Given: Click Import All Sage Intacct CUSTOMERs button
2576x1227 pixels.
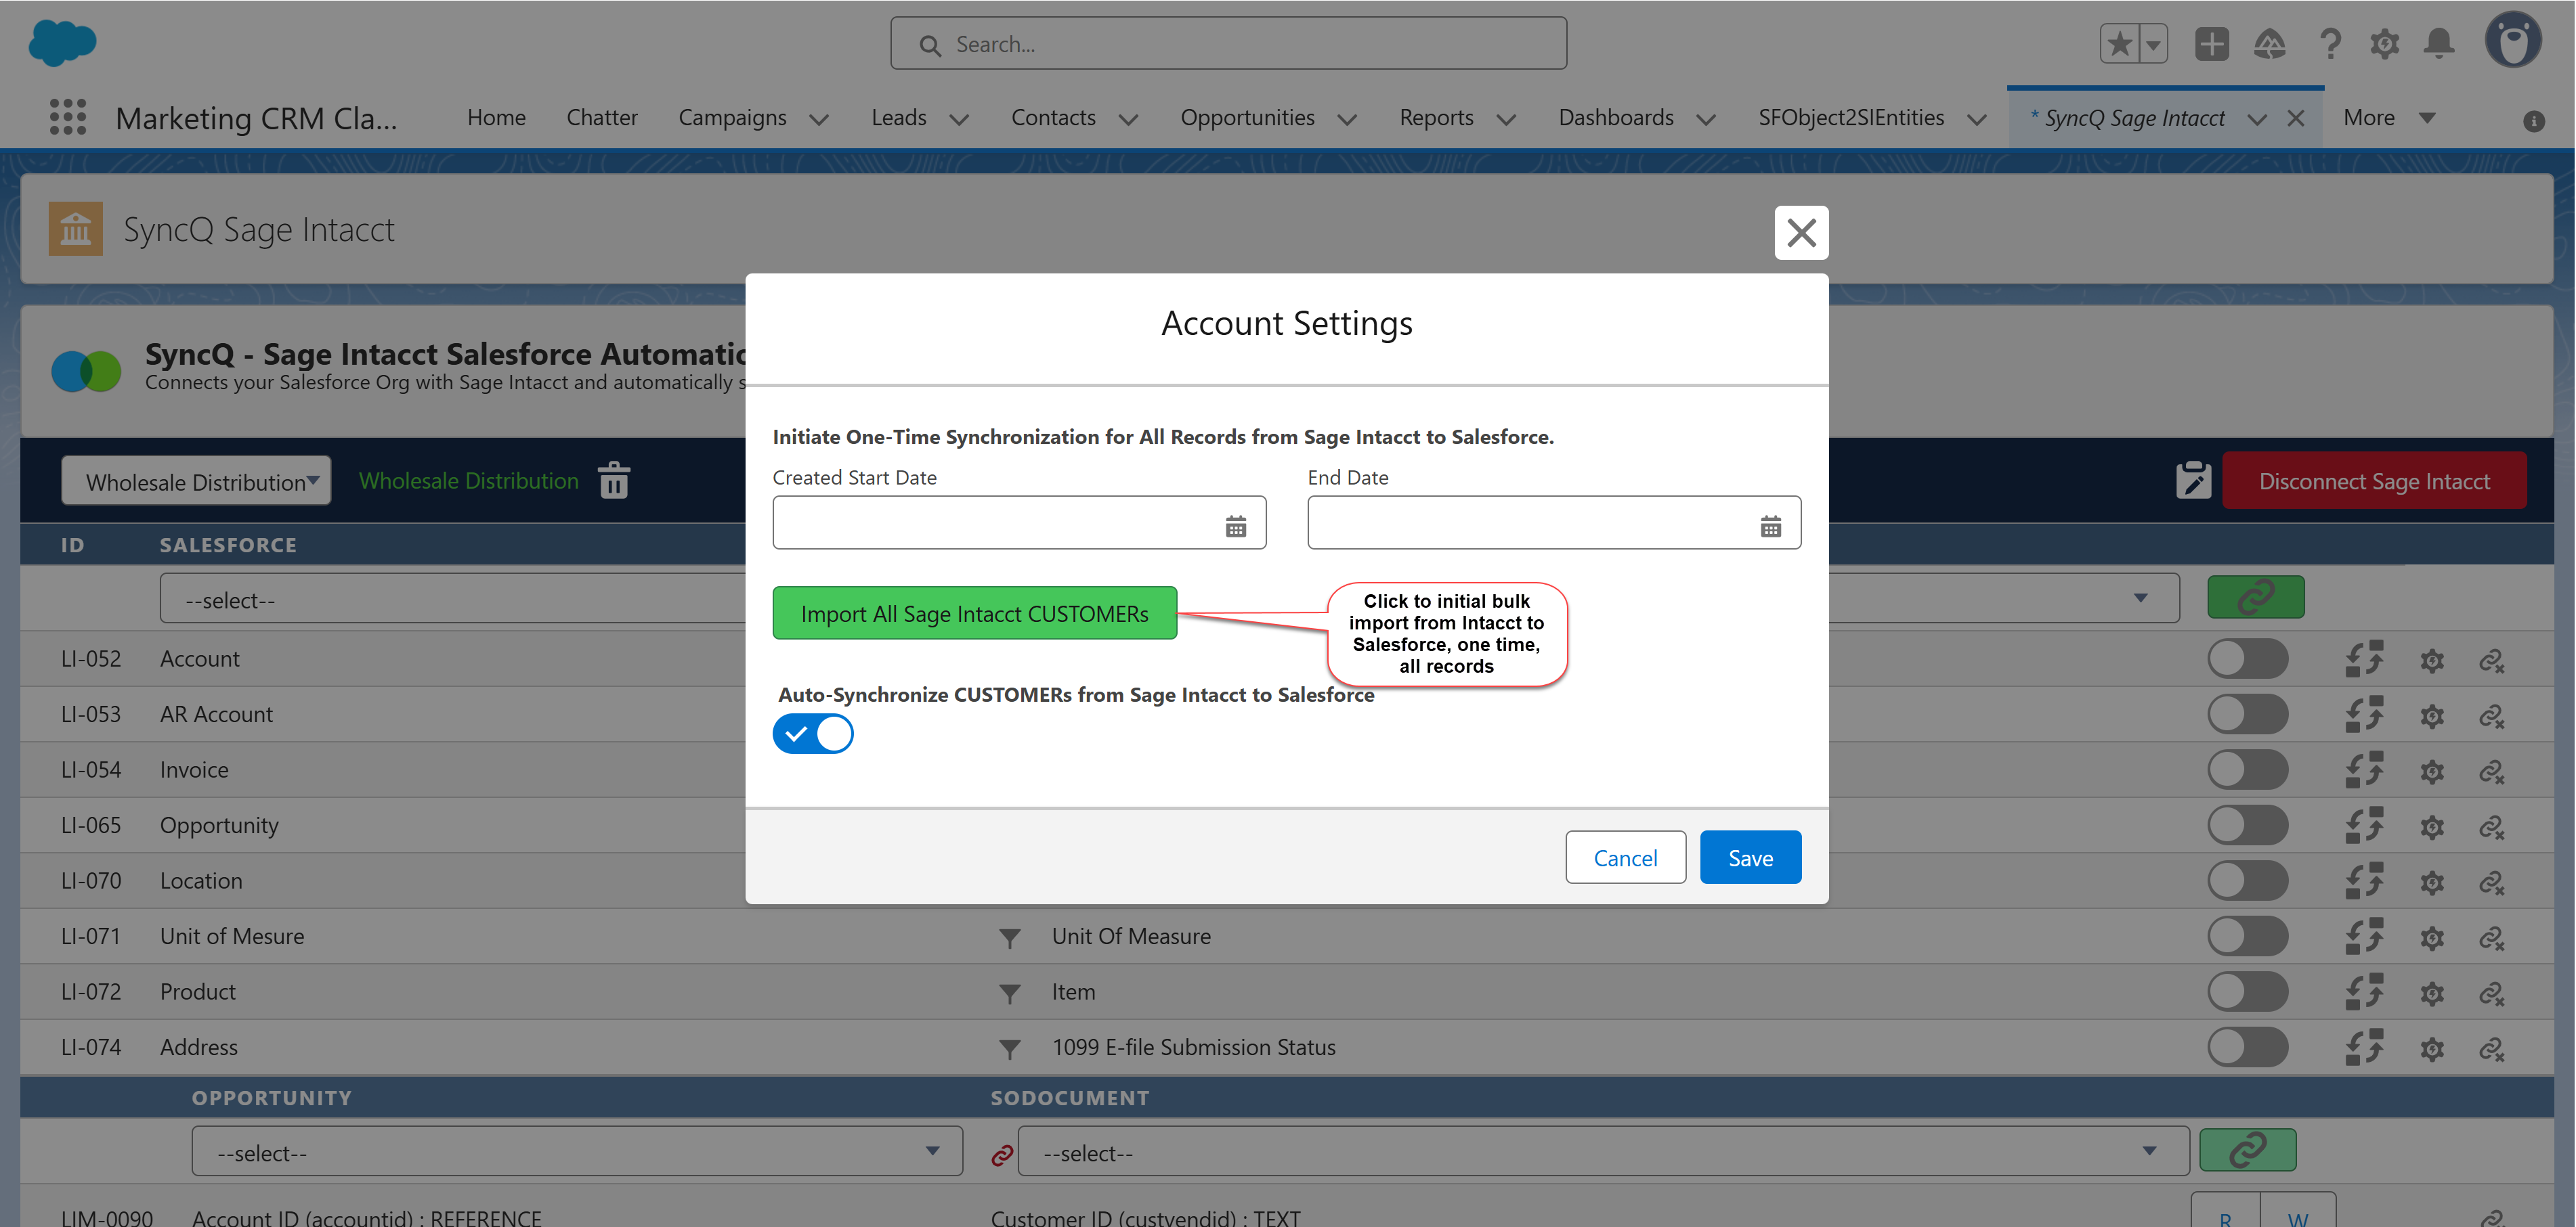Looking at the screenshot, I should pos(974,612).
